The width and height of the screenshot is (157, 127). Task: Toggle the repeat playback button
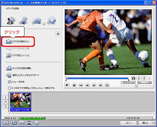[107, 85]
